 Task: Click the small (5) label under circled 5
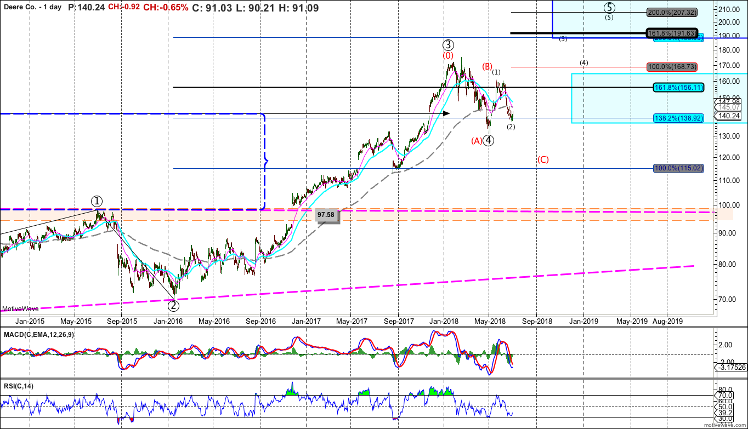(609, 17)
